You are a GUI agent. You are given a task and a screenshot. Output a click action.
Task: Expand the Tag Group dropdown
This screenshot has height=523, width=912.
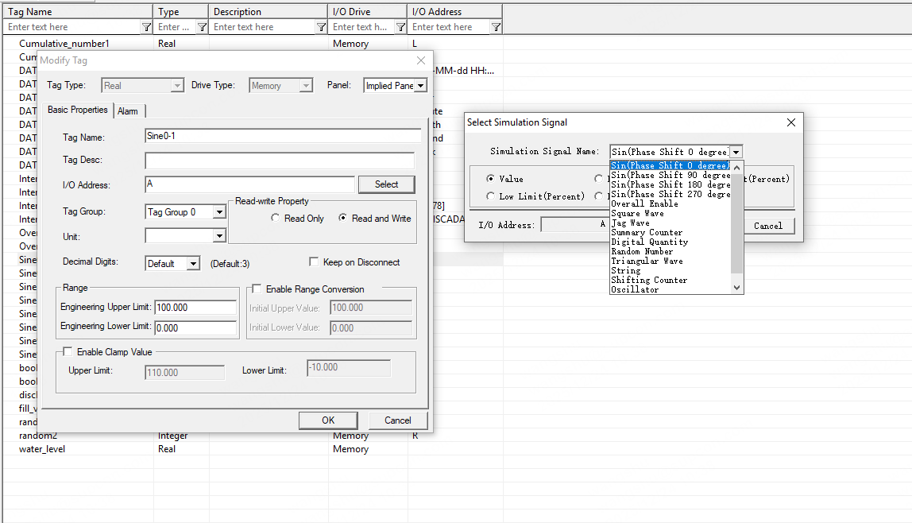point(219,212)
